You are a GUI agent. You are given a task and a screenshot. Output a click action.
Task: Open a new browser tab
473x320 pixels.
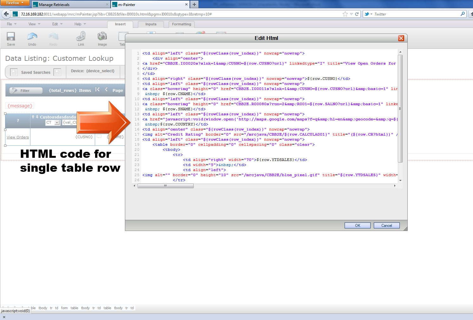194,4
